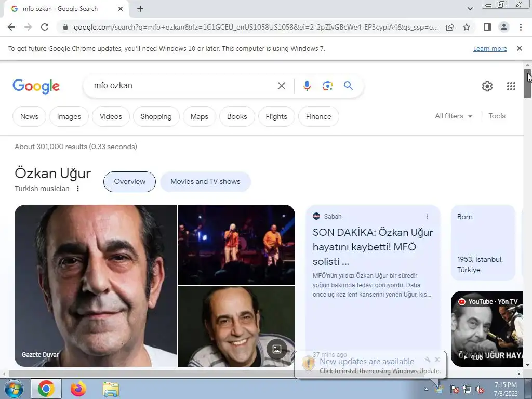Open File Explorer from taskbar

111,389
